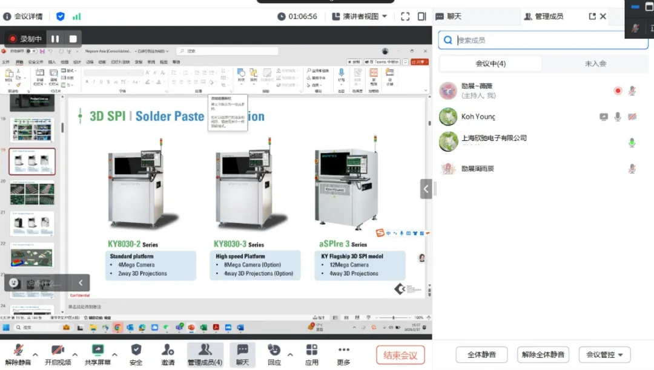Viewport: 654px width, 370px height.
Task: Open the 更多 more options button
Action: pos(343,355)
